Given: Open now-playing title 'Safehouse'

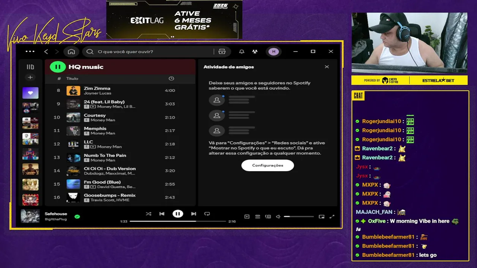Looking at the screenshot, I should point(56,214).
